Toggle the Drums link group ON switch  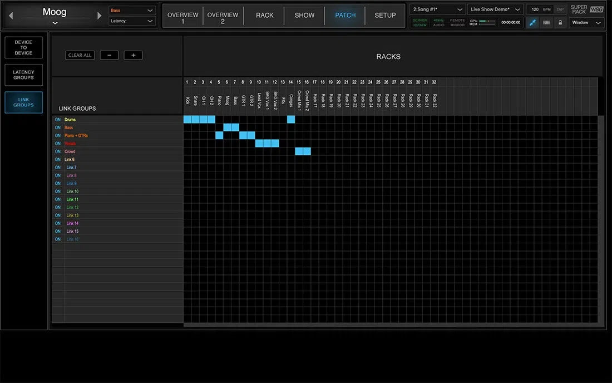57,119
